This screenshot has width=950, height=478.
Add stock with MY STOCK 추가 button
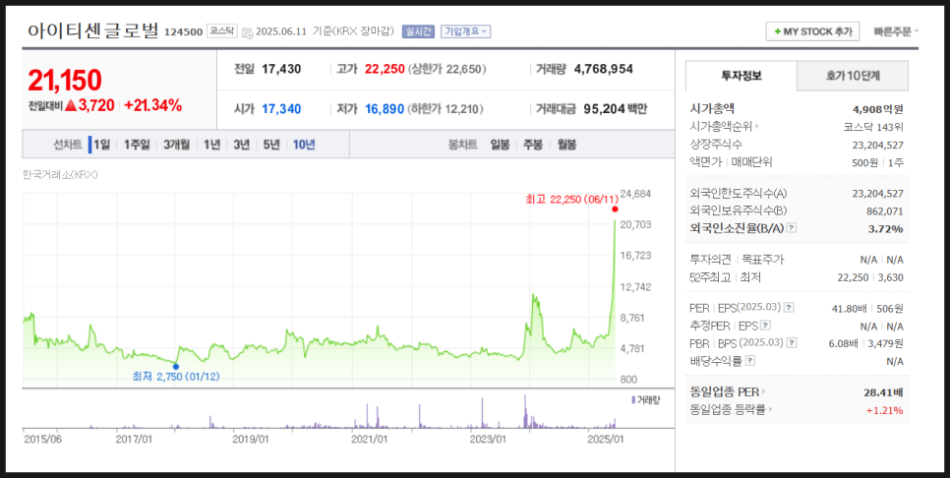(812, 31)
